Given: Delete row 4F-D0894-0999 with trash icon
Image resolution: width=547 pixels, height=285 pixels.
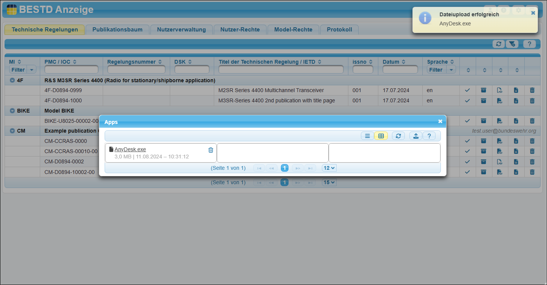Looking at the screenshot, I should tap(532, 90).
